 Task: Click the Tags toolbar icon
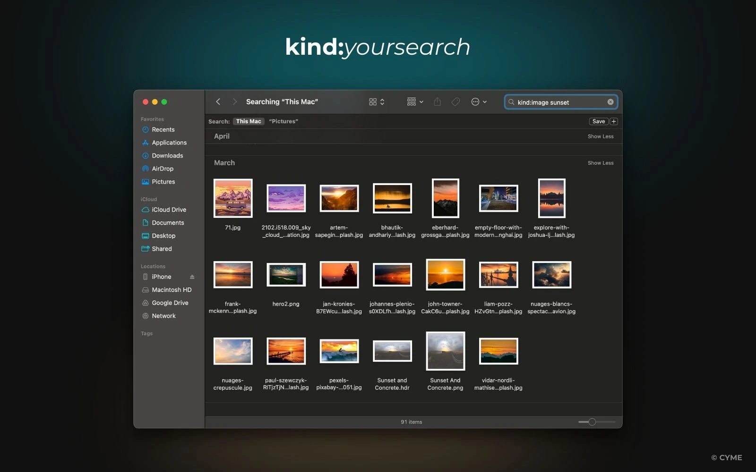455,102
